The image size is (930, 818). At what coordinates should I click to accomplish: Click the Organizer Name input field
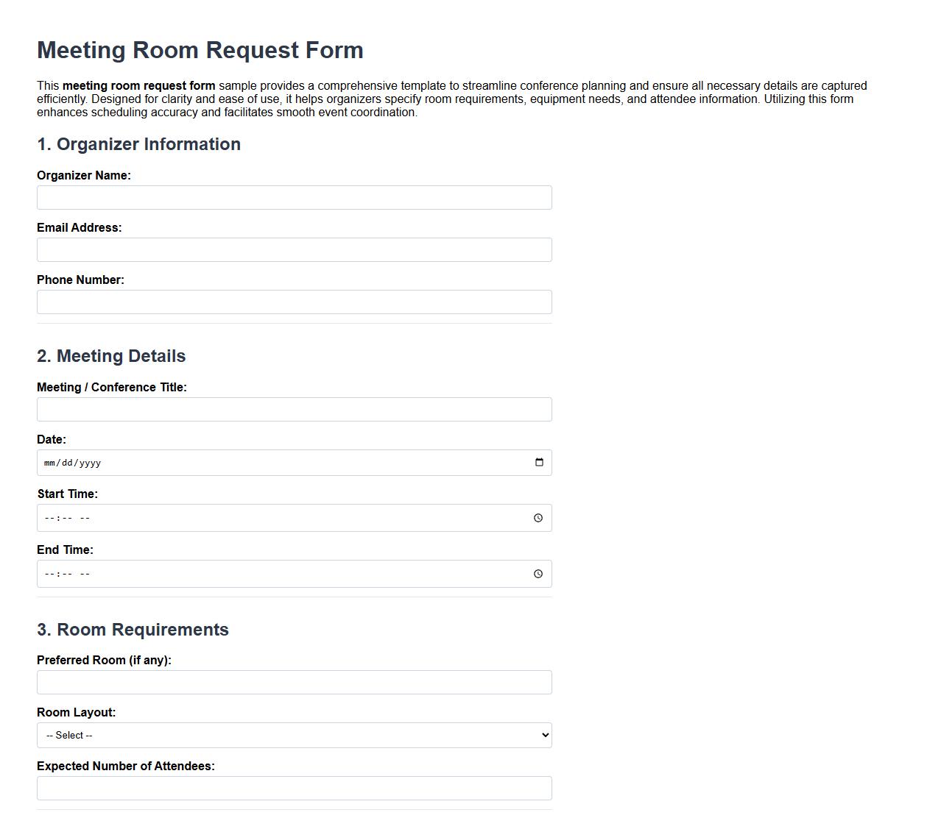(295, 197)
